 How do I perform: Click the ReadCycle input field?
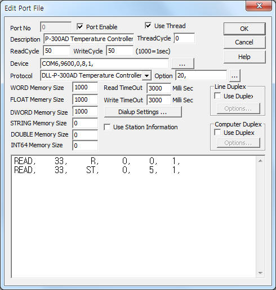pyautogui.click(x=57, y=51)
